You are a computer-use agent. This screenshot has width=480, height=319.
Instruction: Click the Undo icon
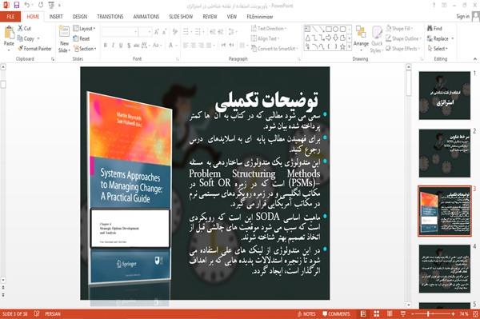pos(27,6)
